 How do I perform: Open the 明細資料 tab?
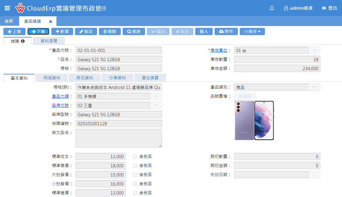52,78
